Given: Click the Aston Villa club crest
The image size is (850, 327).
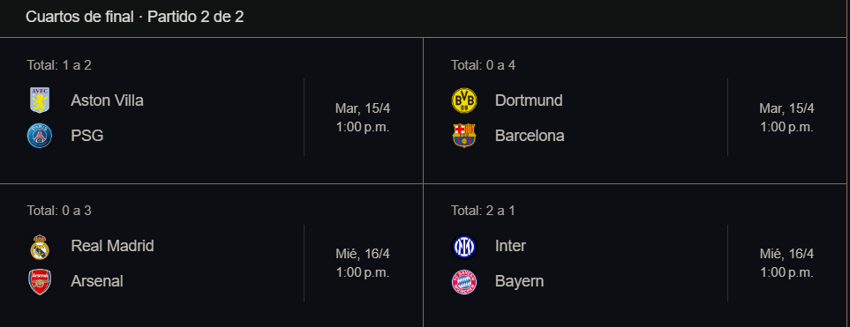Looking at the screenshot, I should coord(40,100).
